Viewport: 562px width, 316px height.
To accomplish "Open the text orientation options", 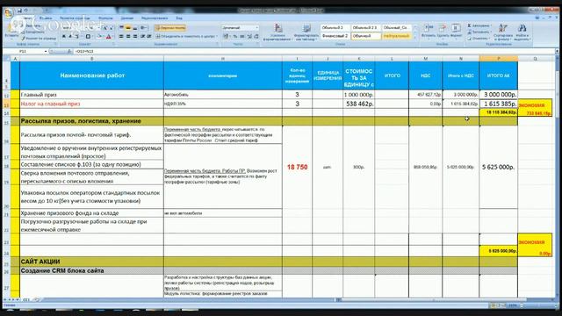I will [144, 27].
